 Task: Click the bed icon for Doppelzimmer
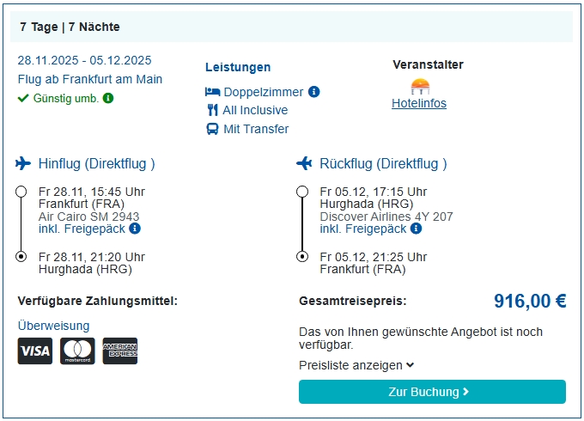pyautogui.click(x=213, y=92)
